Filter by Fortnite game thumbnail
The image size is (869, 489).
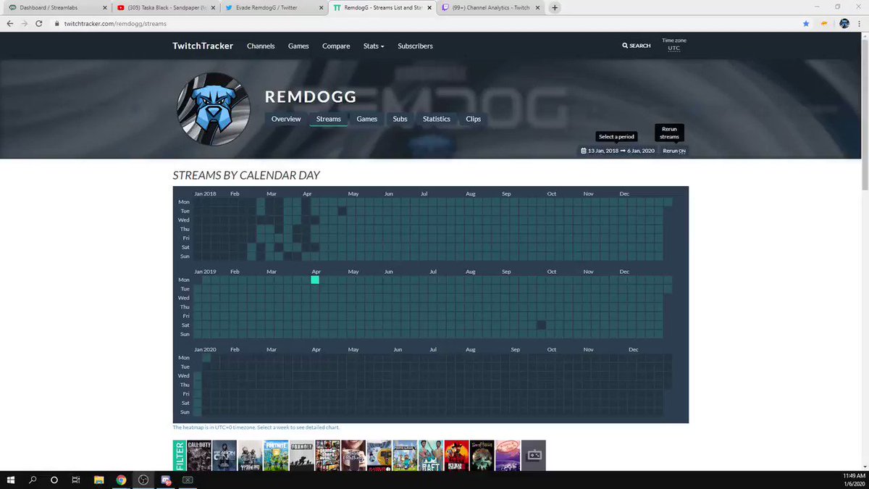tap(276, 456)
